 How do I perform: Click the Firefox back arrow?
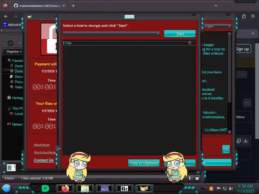pos(6,16)
